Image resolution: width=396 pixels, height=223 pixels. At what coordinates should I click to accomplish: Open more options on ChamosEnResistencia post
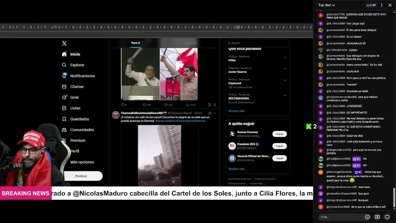coord(215,113)
